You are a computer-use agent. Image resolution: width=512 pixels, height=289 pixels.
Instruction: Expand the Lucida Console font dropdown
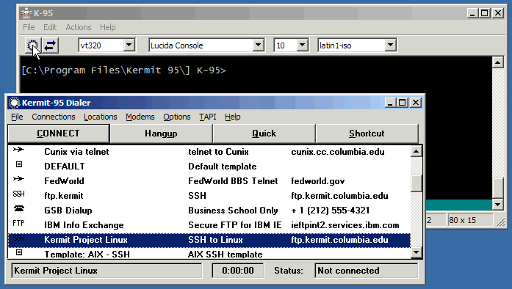tap(259, 45)
